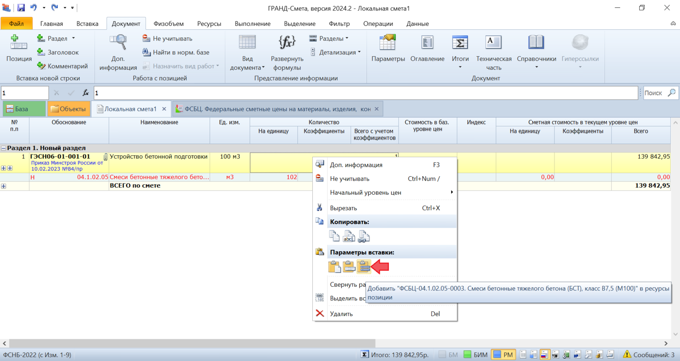
Task: Click the warning Сообщений: 3 indicator
Action: click(x=648, y=355)
